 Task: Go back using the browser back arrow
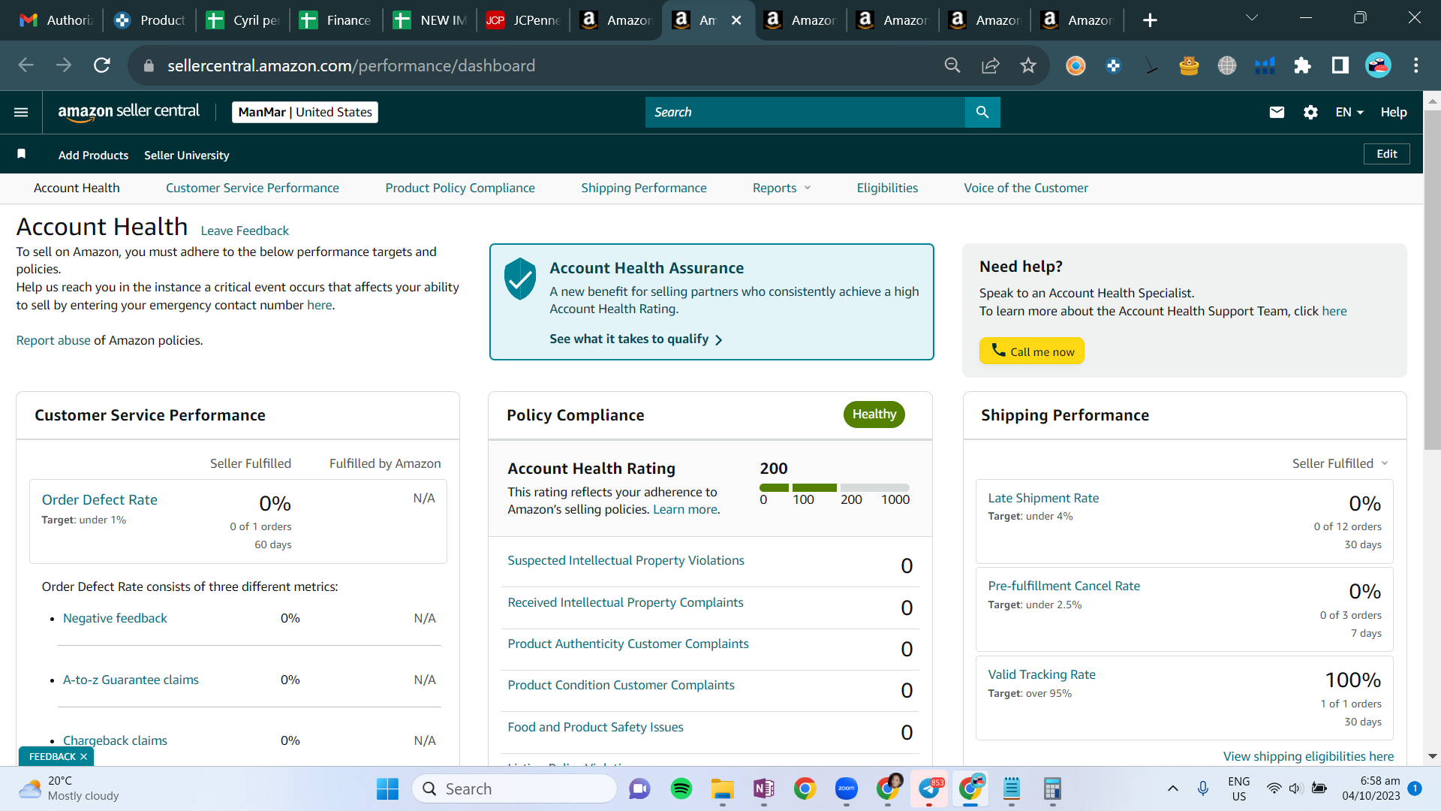coord(26,66)
